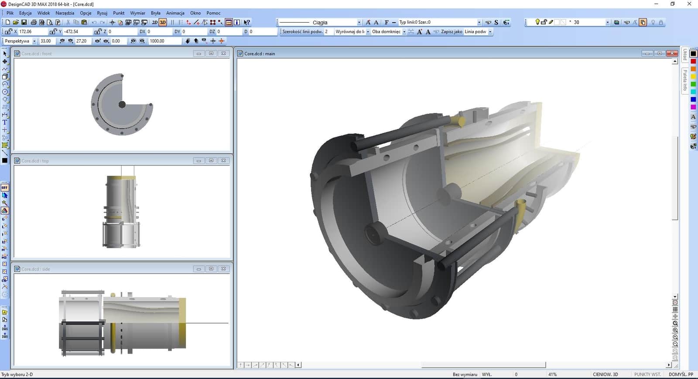This screenshot has width=698, height=379.
Task: Click the Save file icon
Action: click(x=24, y=22)
